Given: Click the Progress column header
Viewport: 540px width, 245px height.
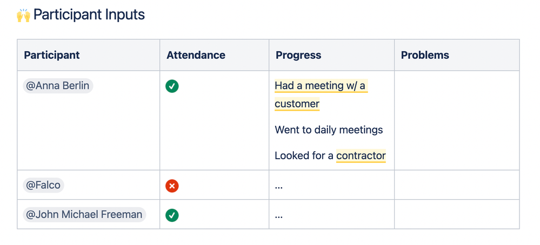Looking at the screenshot, I should 298,55.
